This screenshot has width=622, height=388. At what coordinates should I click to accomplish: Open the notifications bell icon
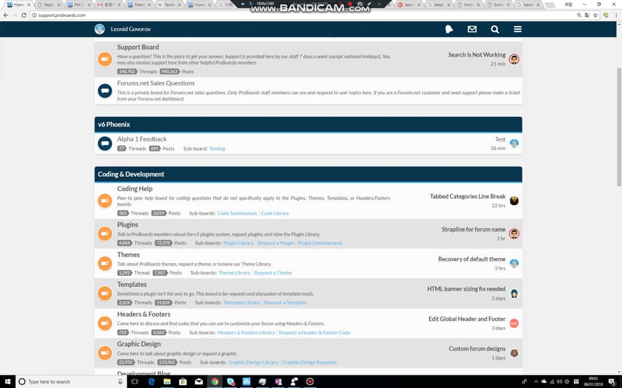point(449,29)
